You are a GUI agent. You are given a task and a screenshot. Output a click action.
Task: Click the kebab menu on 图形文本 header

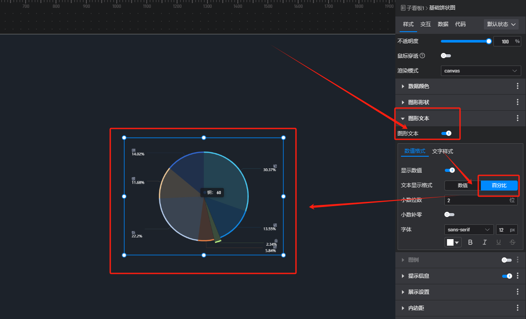[517, 118]
